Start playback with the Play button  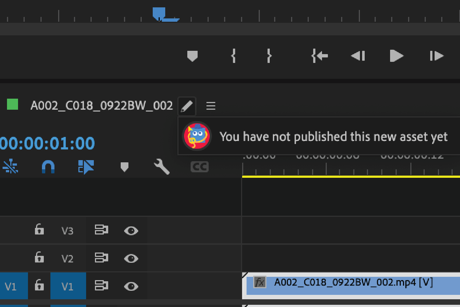click(397, 56)
